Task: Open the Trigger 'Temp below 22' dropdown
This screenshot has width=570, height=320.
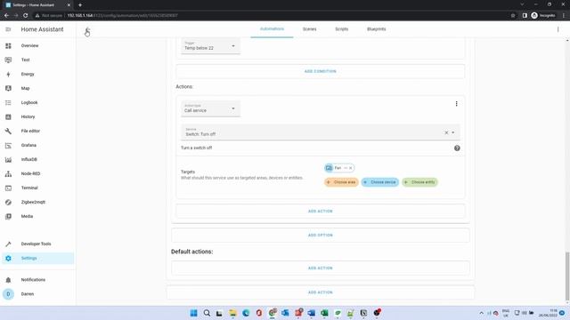Action: [x=210, y=46]
